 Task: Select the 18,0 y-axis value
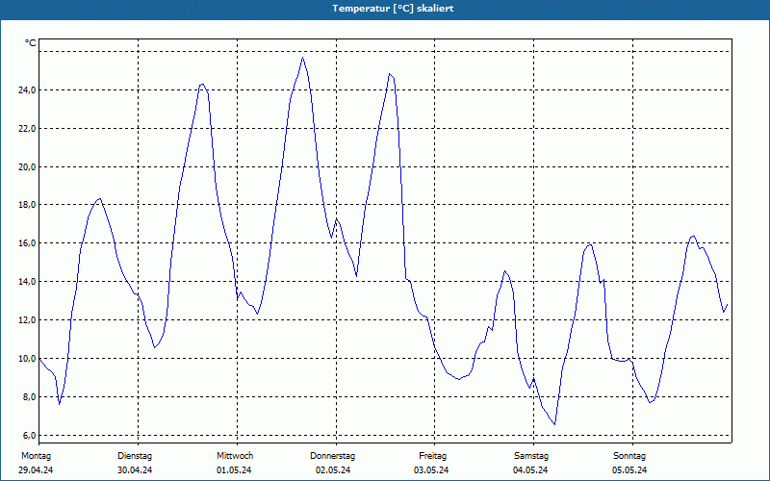tap(27, 205)
